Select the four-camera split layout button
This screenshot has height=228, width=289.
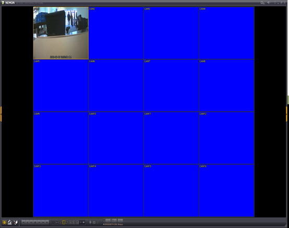[x=57, y=222]
